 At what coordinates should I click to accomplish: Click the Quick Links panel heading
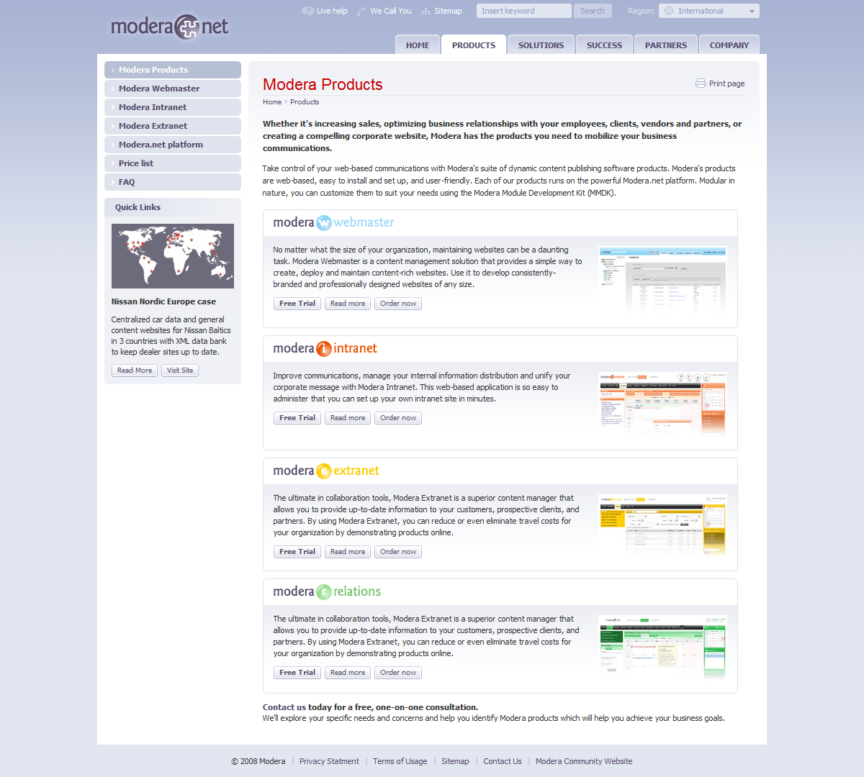[x=138, y=207]
